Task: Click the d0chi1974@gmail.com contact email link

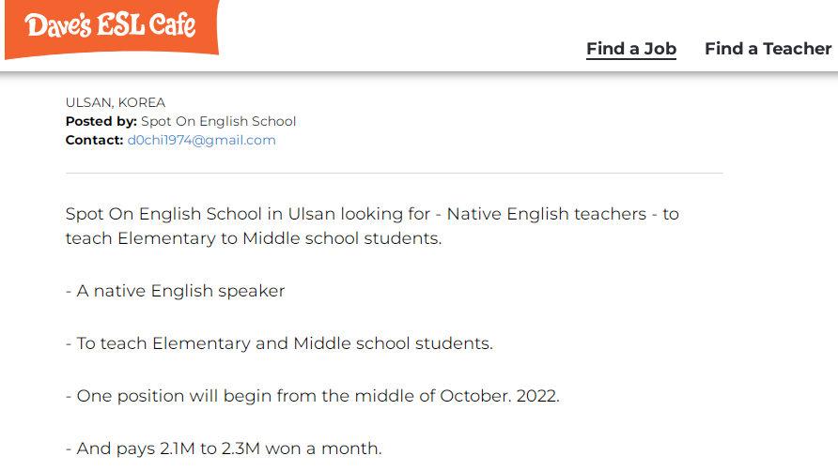Action: pyautogui.click(x=201, y=140)
